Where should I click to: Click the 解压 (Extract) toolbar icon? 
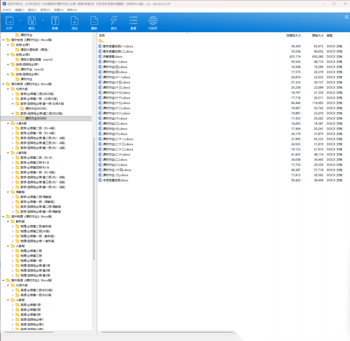point(31,21)
